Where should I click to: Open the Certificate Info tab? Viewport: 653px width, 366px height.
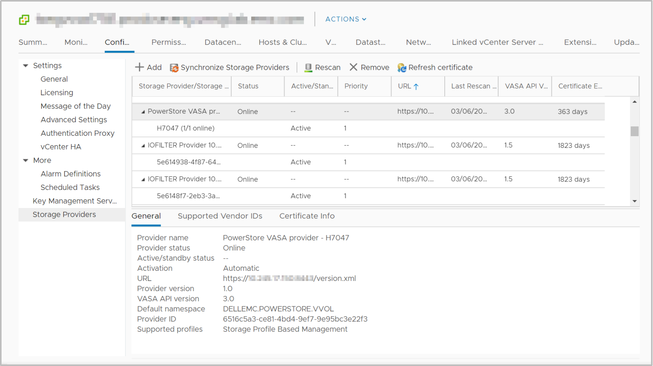[x=307, y=216]
